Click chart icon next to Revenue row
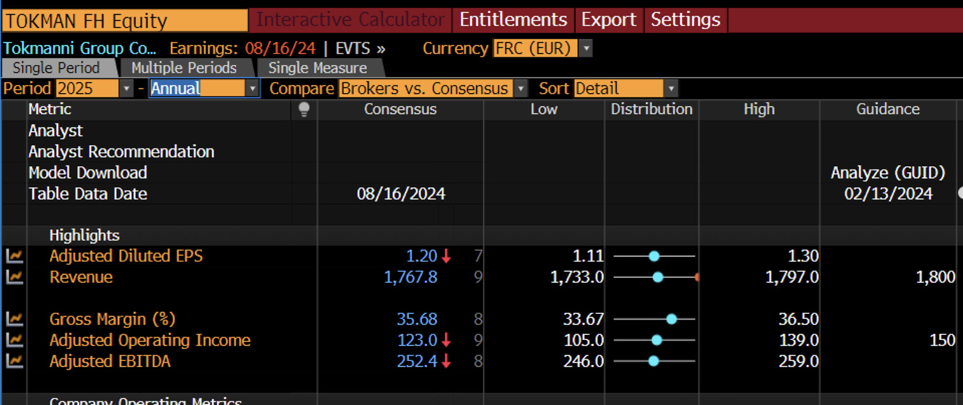The image size is (963, 405). tap(14, 277)
